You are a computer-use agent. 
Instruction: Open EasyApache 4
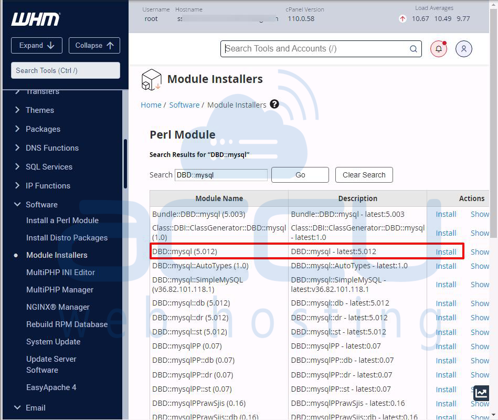pyautogui.click(x=51, y=387)
